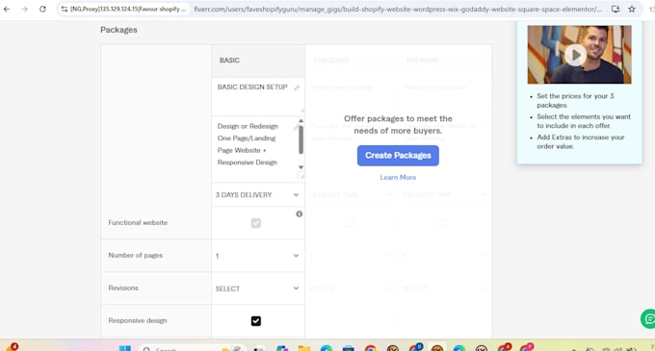Image resolution: width=655 pixels, height=351 pixels.
Task: Click the description scrollbar up arrow
Action: [x=301, y=121]
